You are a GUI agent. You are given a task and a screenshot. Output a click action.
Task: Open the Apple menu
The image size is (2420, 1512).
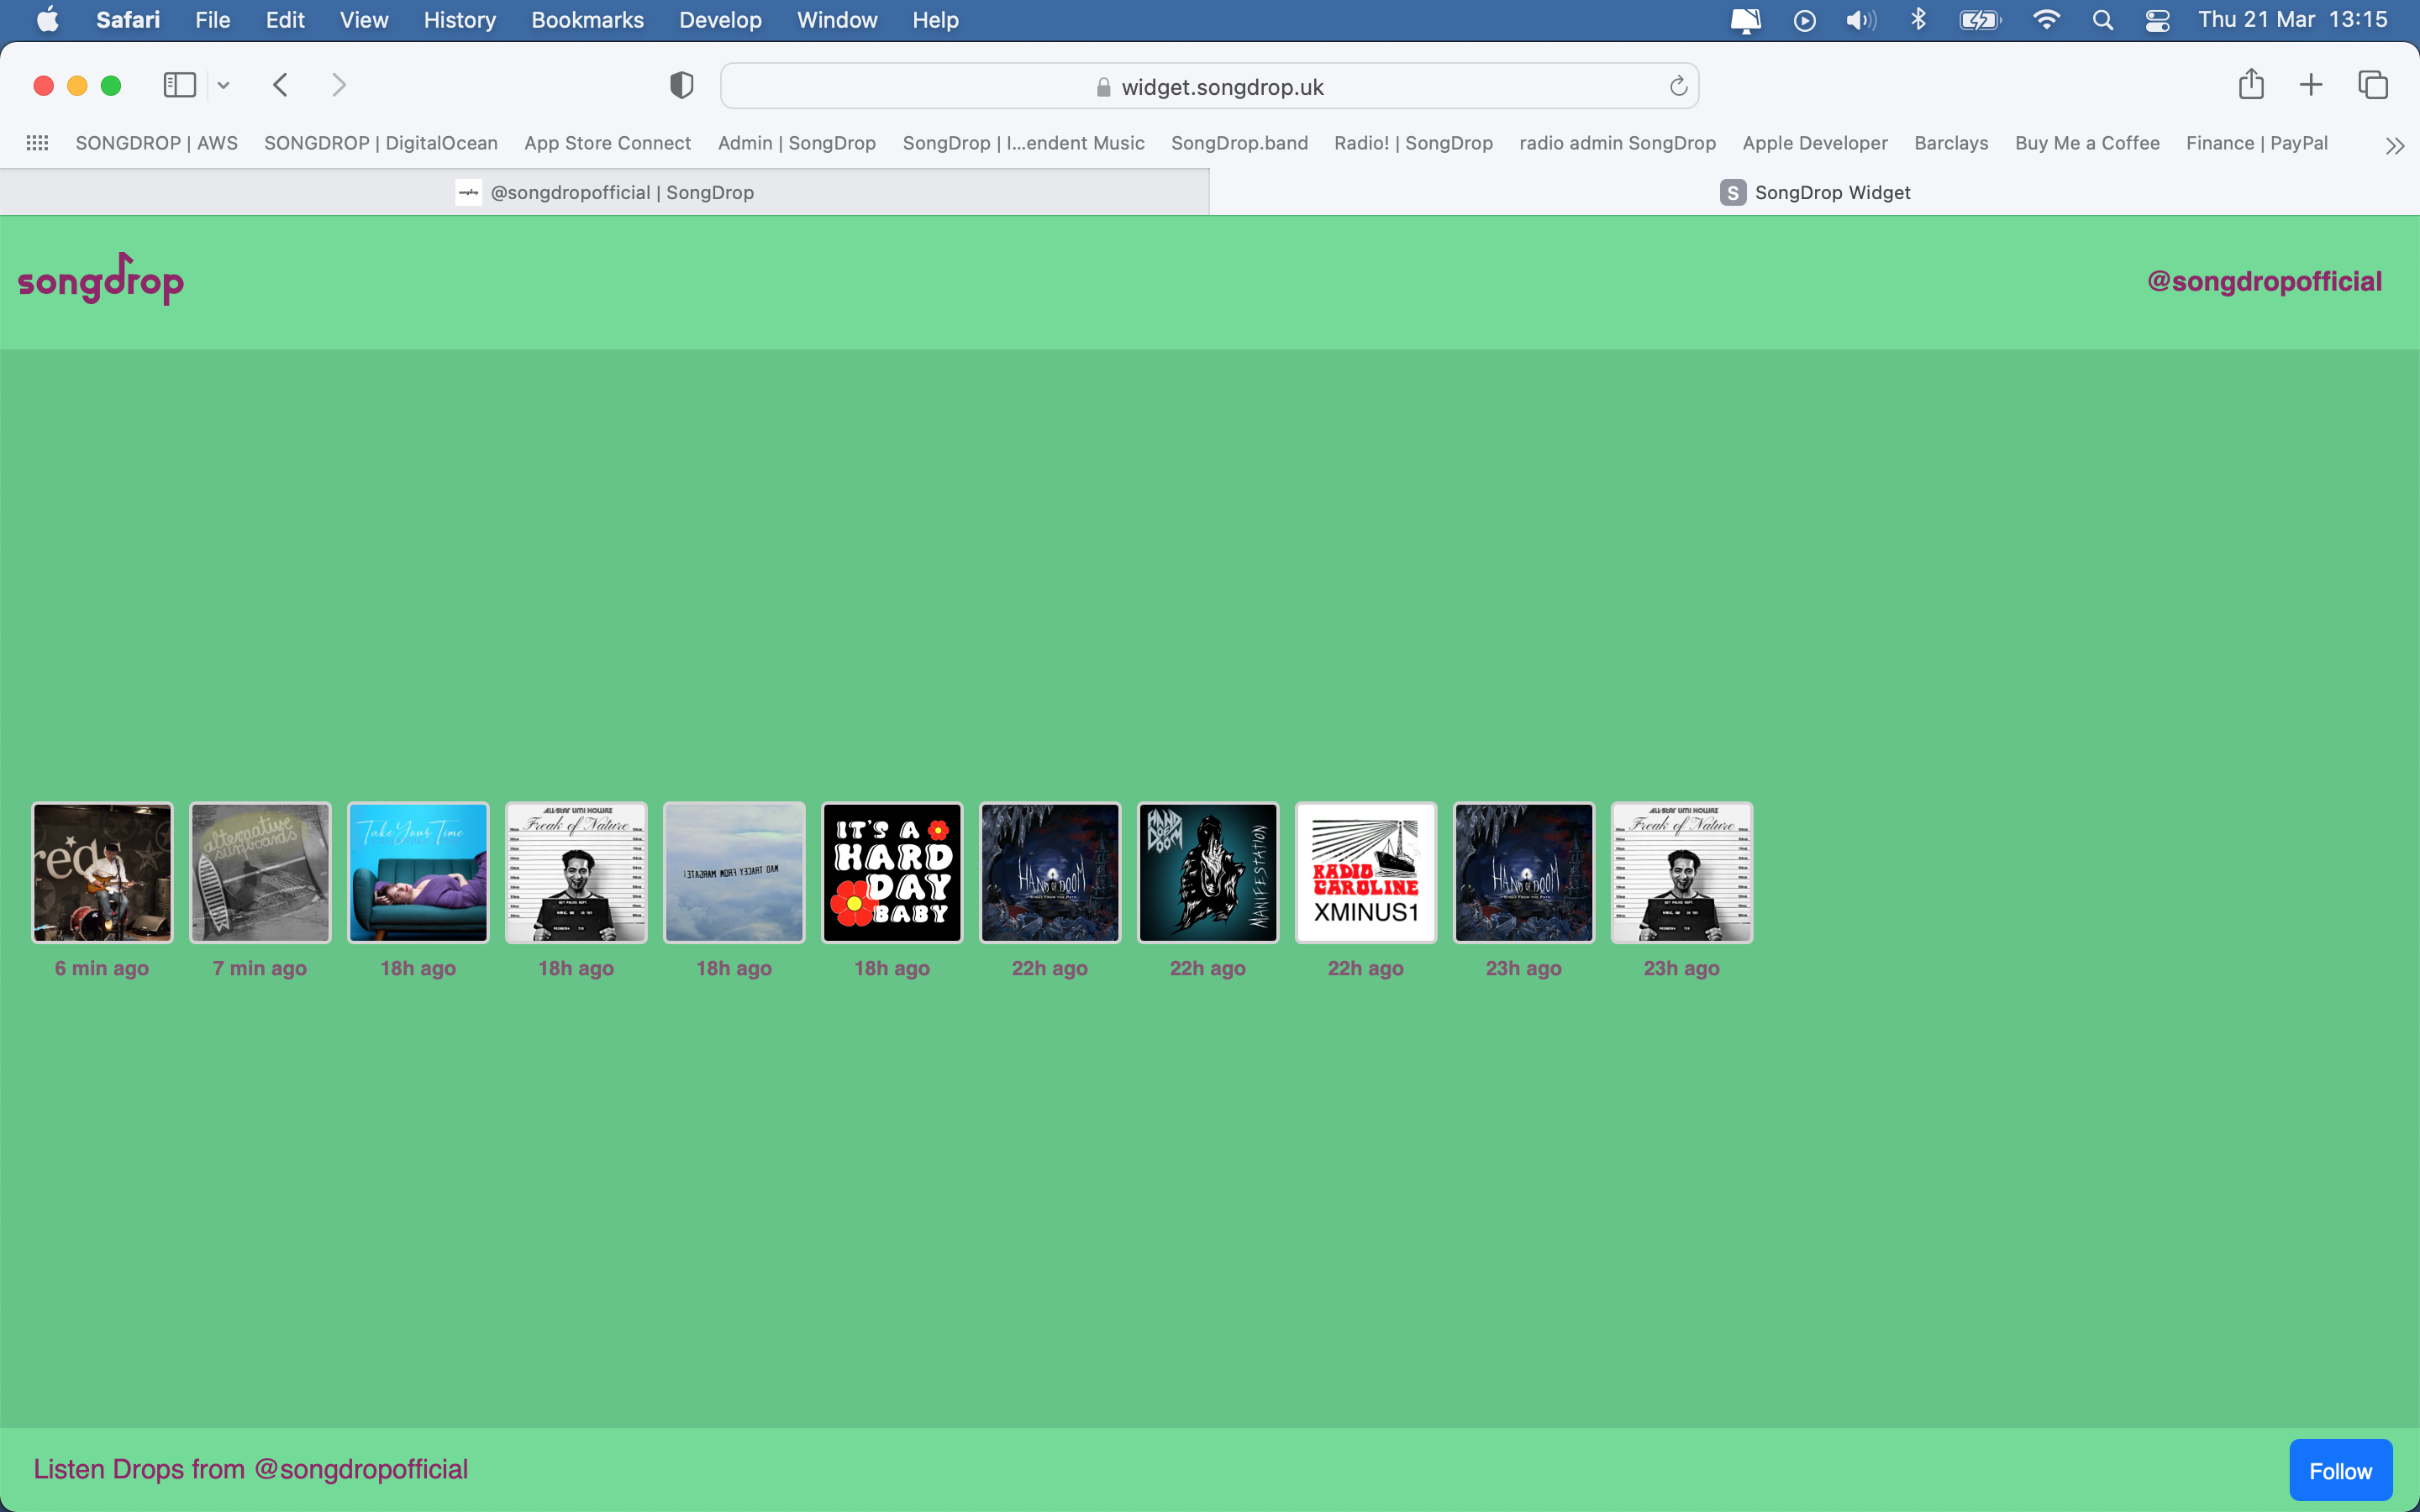pos(47,20)
